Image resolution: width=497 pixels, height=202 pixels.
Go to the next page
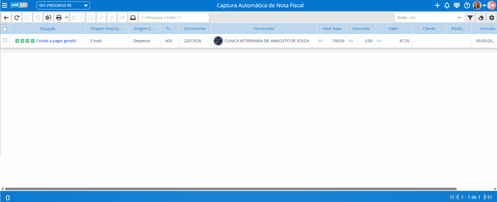485,197
